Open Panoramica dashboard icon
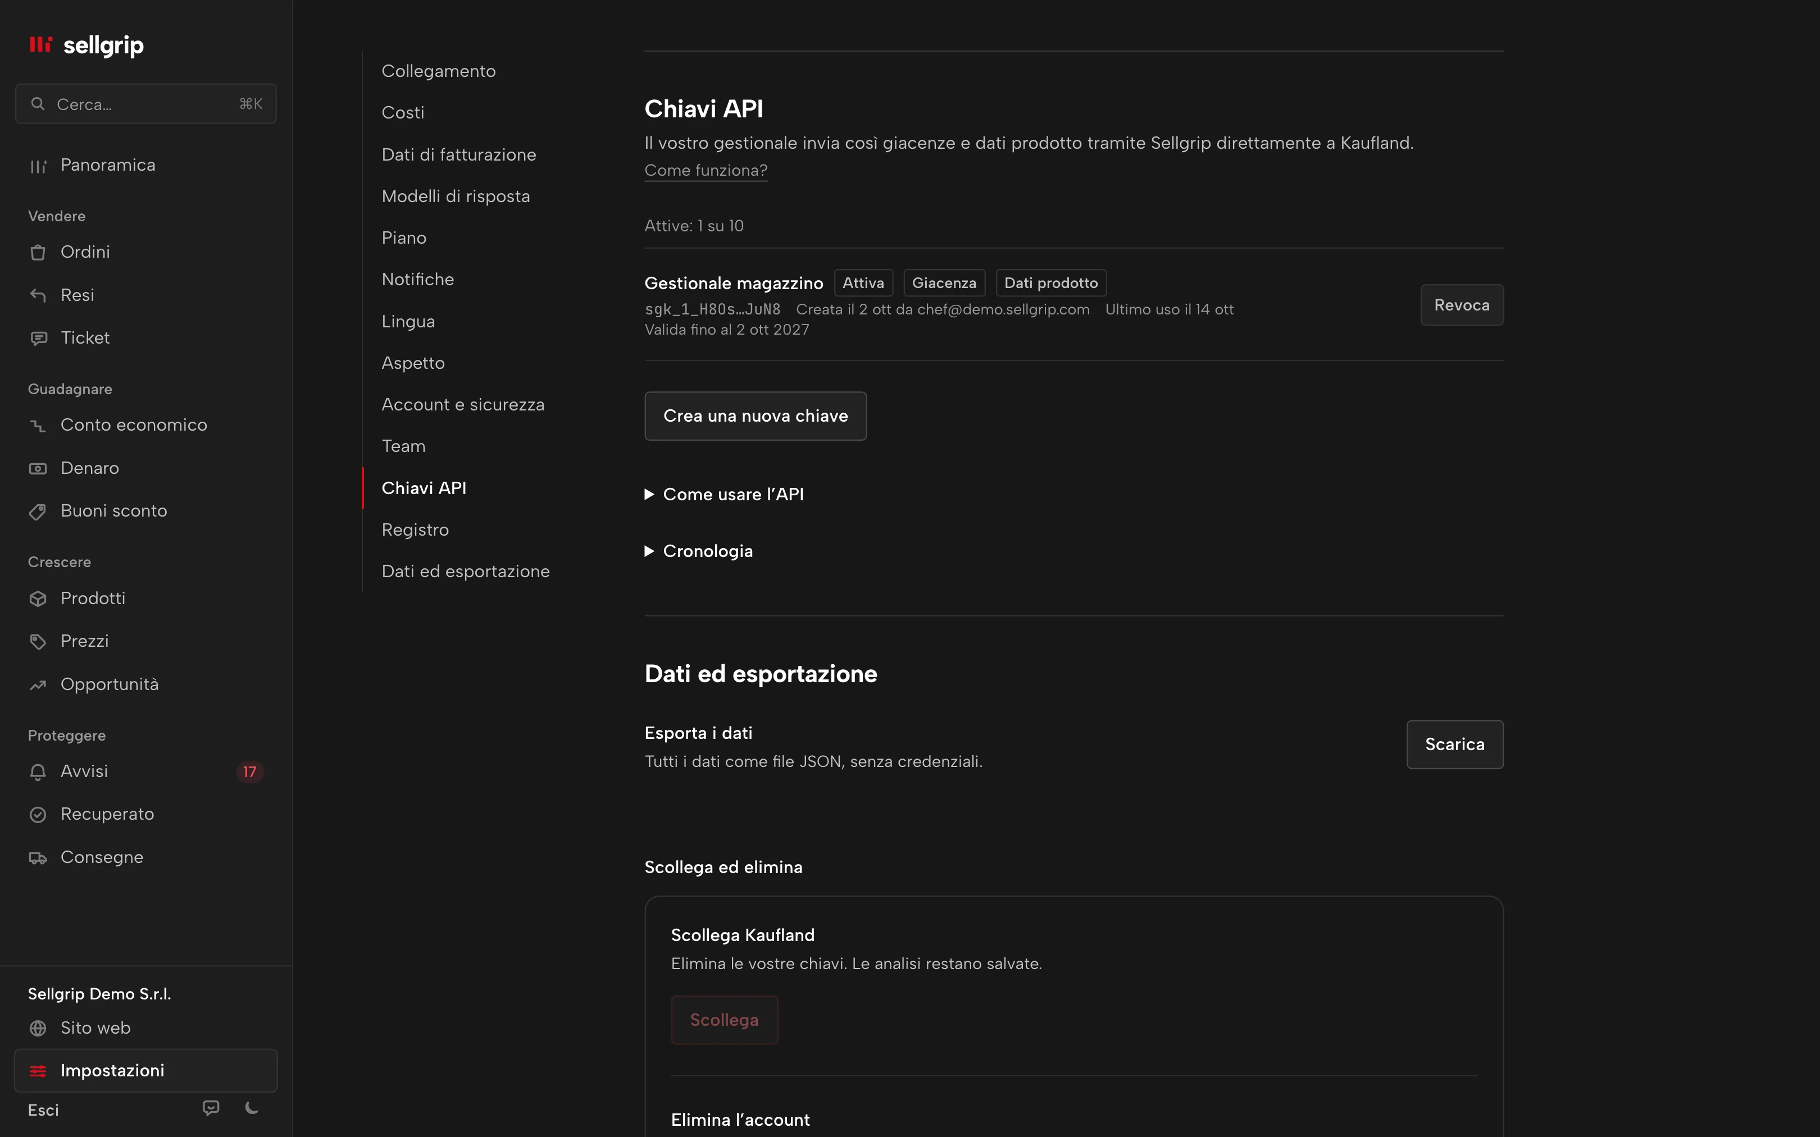1820x1137 pixels. tap(38, 166)
